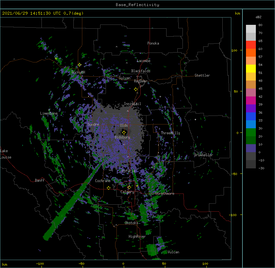
Task: Pick the red 60-65 dBZ legend swatch
Action: 251,45
